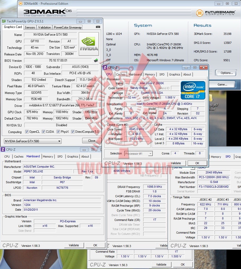This screenshot has height=269, width=241.
Task: Click OK in front CPU-Z window
Action: pyautogui.click(x=197, y=163)
